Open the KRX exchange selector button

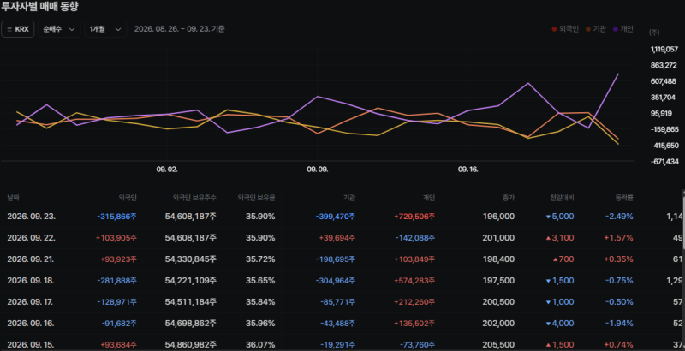pos(17,29)
